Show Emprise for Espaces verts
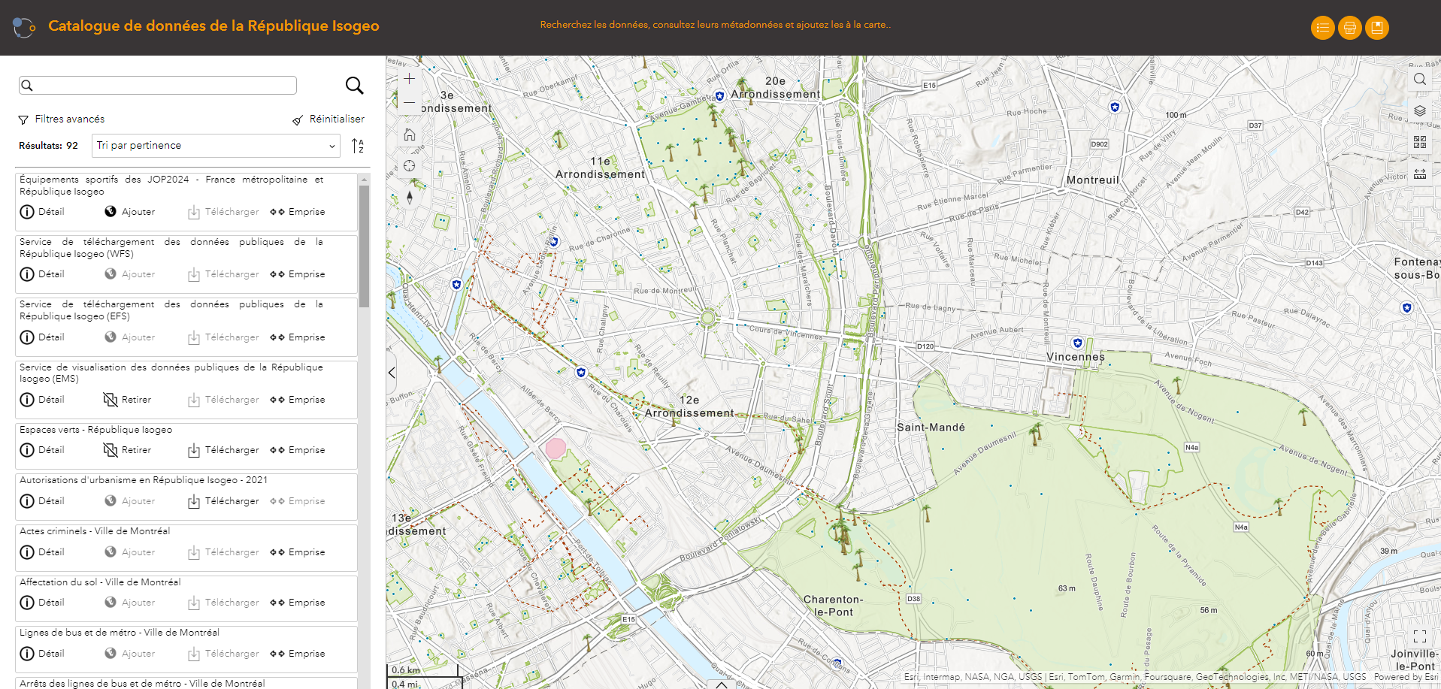 pos(298,450)
